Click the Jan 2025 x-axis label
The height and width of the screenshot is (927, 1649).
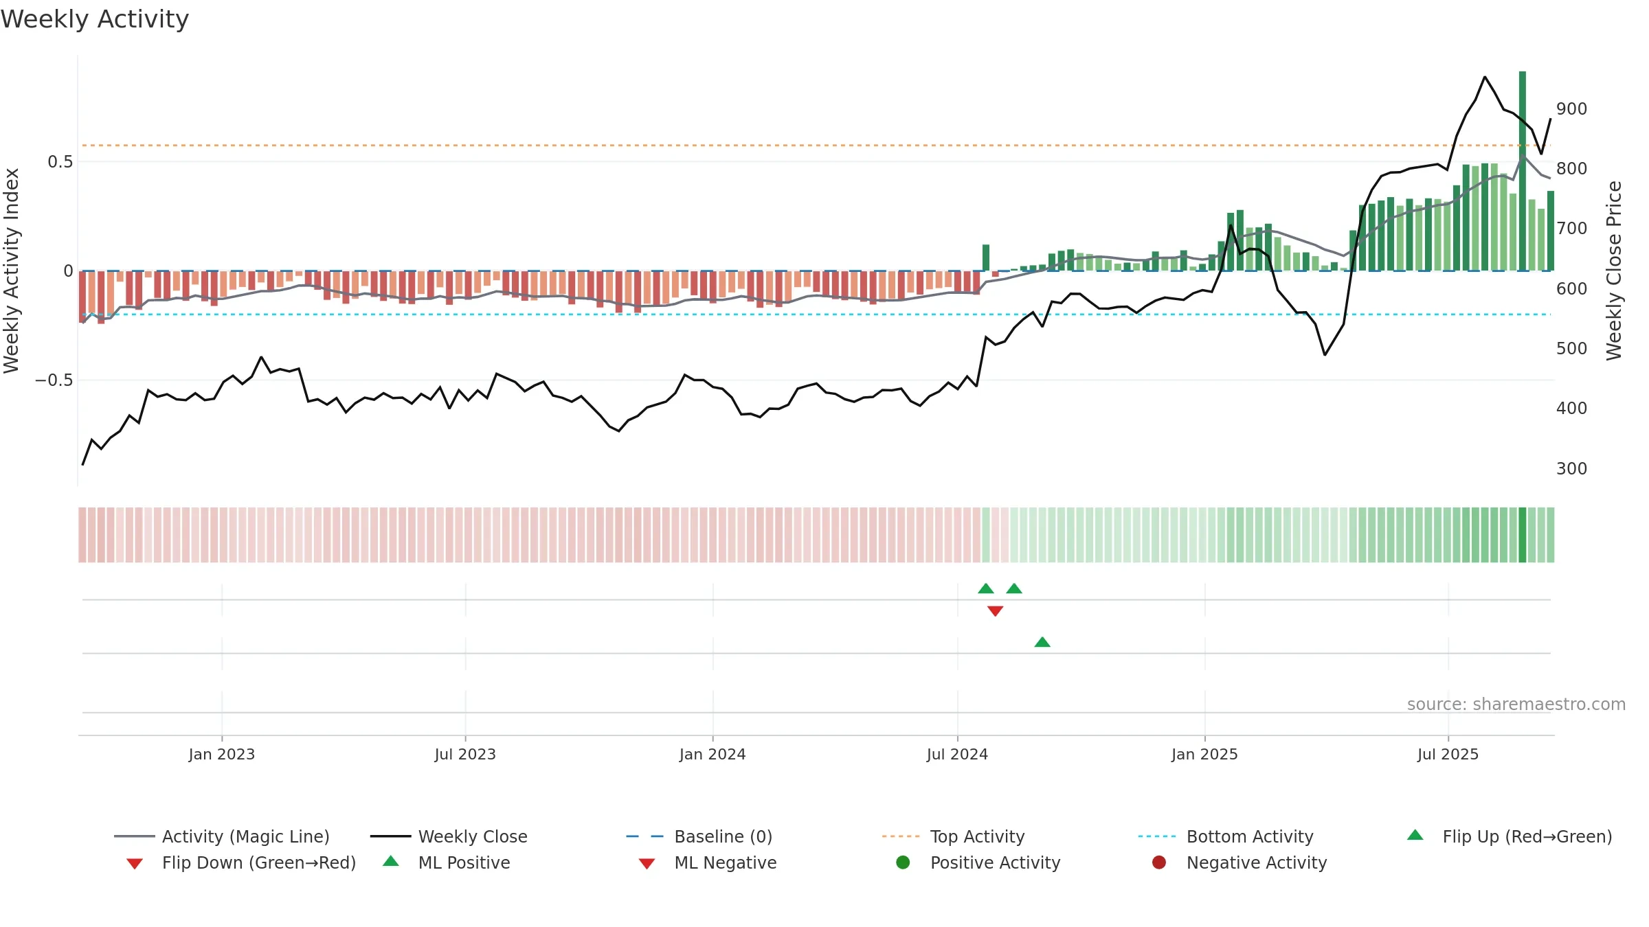tap(1204, 754)
